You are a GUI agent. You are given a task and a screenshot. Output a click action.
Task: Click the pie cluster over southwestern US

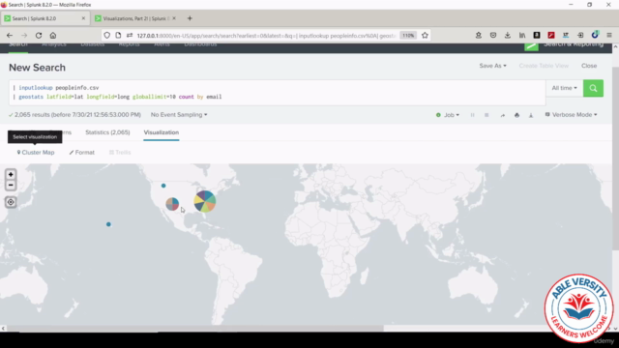[x=172, y=204]
